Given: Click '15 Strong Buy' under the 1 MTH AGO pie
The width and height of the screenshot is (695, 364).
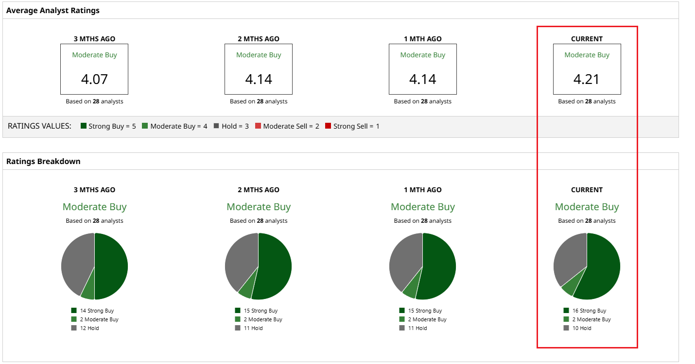Looking at the screenshot, I should [425, 311].
